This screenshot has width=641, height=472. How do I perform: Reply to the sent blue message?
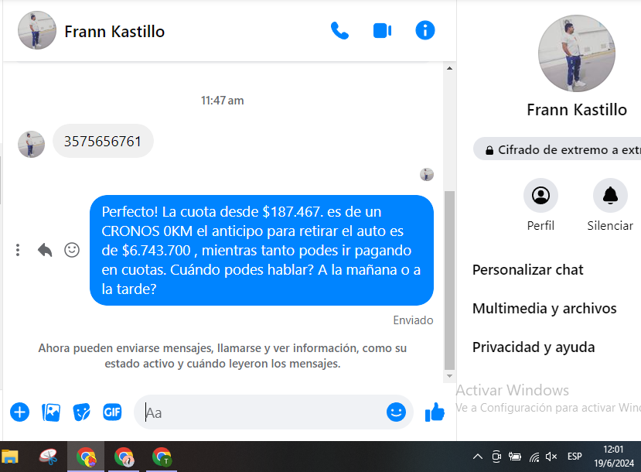(45, 250)
